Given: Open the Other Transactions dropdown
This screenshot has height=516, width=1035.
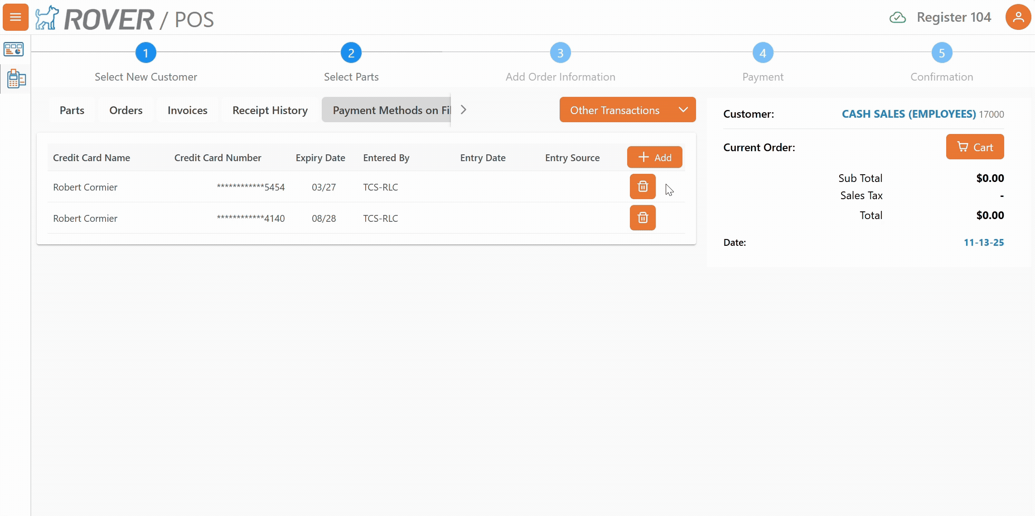Looking at the screenshot, I should 627,110.
